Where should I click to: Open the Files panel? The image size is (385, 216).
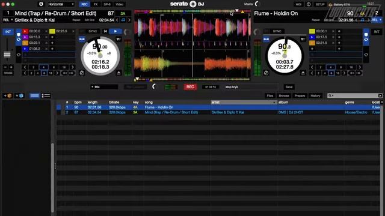[270, 95]
